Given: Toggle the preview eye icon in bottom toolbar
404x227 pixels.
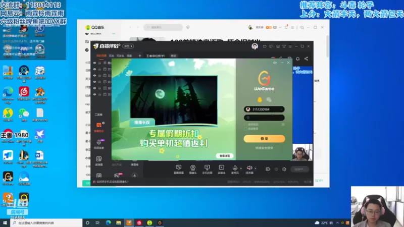Looking at the screenshot, I should [276, 169].
